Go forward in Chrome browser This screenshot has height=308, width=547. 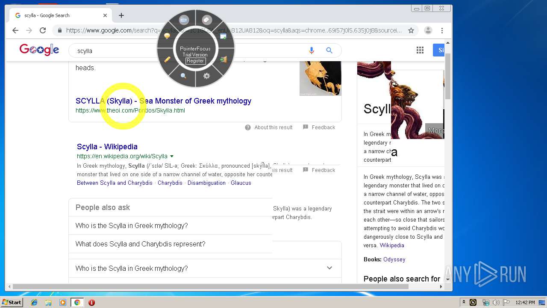pos(29,30)
